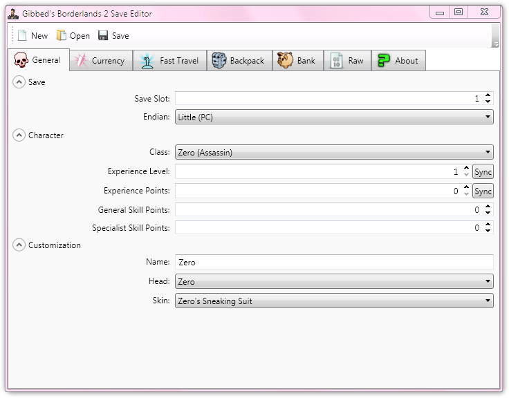The image size is (509, 398).
Task: Open the Skin dropdown
Action: click(334, 301)
